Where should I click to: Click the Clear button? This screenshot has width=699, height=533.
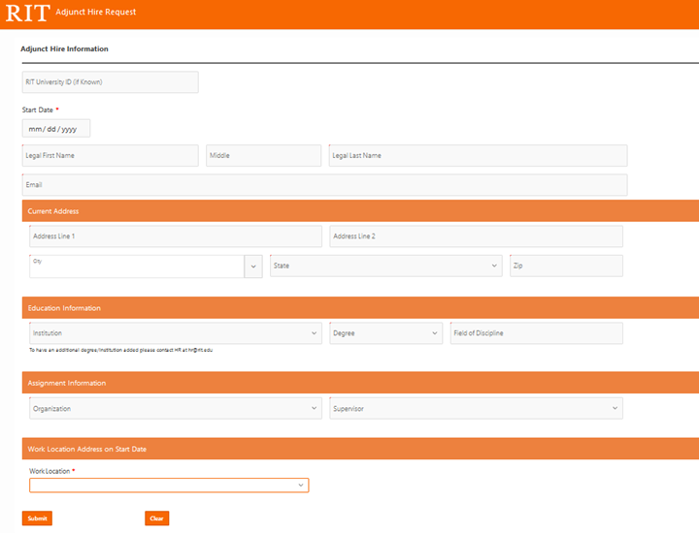click(156, 518)
